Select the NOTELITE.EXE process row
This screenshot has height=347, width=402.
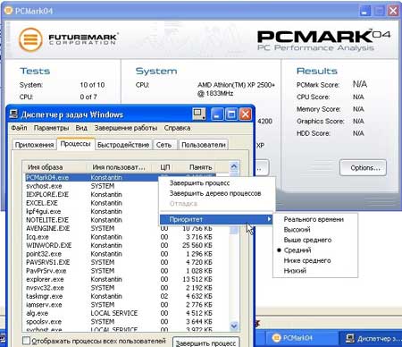92,220
